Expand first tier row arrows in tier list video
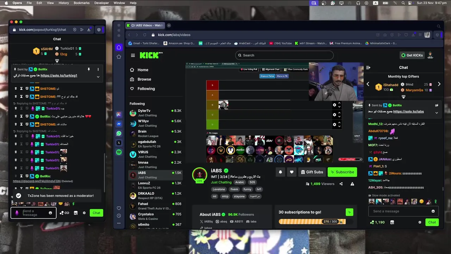Viewport: 451px width, 254px height. point(339,105)
